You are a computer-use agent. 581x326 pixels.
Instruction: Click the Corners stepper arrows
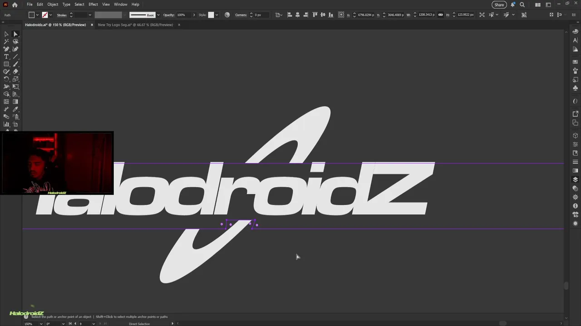point(251,15)
